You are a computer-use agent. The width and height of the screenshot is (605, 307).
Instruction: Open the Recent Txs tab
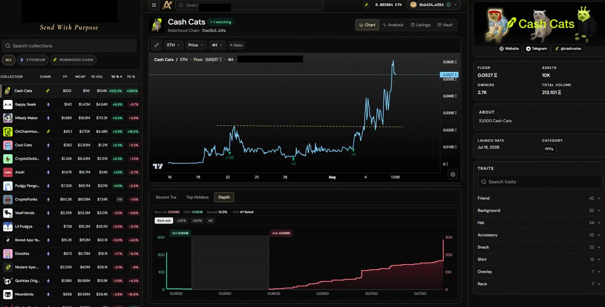coord(166,197)
